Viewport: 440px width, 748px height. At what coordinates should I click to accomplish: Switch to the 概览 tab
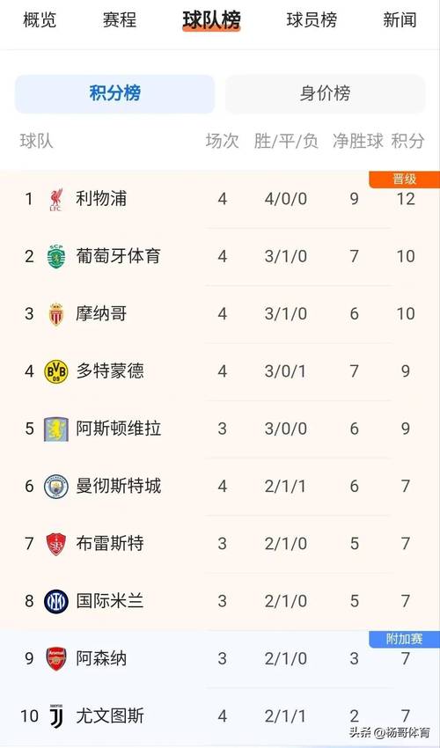[x=40, y=20]
